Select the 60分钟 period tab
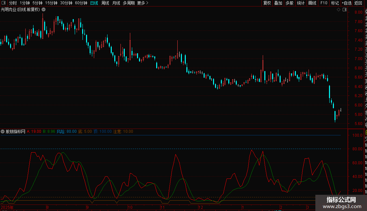 (81, 3)
